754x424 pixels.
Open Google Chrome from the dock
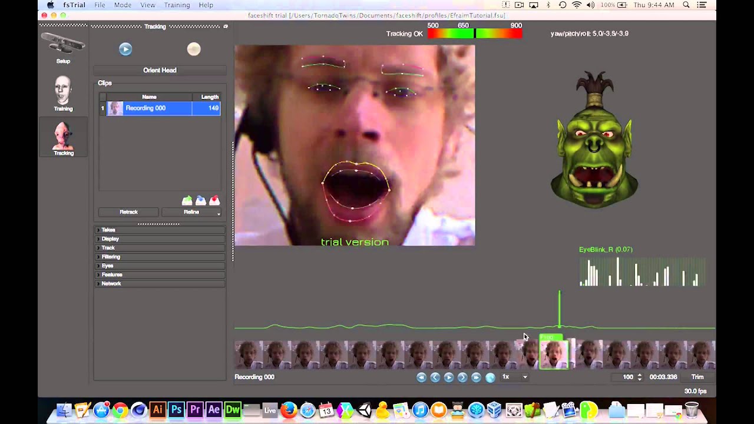(120, 410)
